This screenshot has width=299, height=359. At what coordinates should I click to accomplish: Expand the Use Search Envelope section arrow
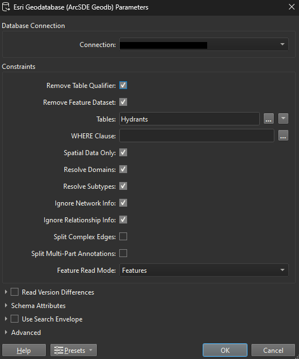(6, 319)
